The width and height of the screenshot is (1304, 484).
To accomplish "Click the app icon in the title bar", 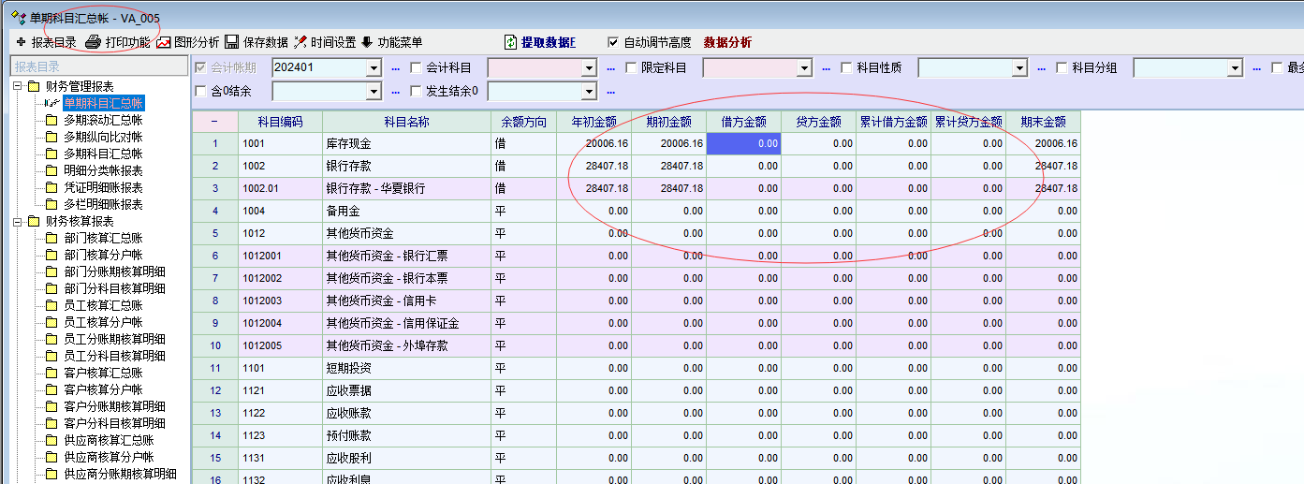I will click(x=17, y=17).
